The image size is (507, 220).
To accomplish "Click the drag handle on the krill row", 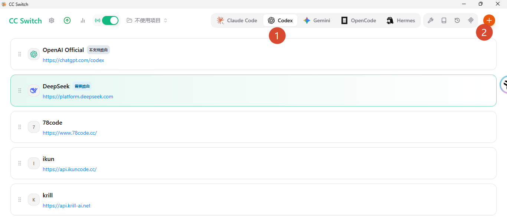I will (20, 200).
